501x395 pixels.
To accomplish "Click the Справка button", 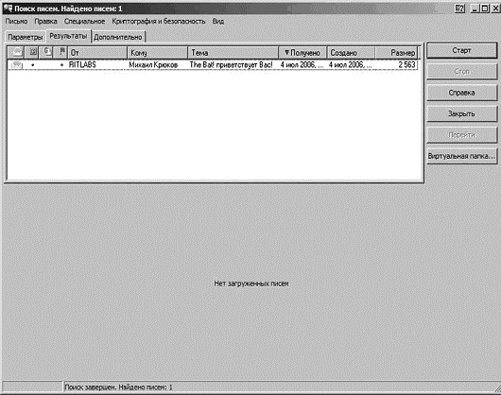I will [461, 93].
